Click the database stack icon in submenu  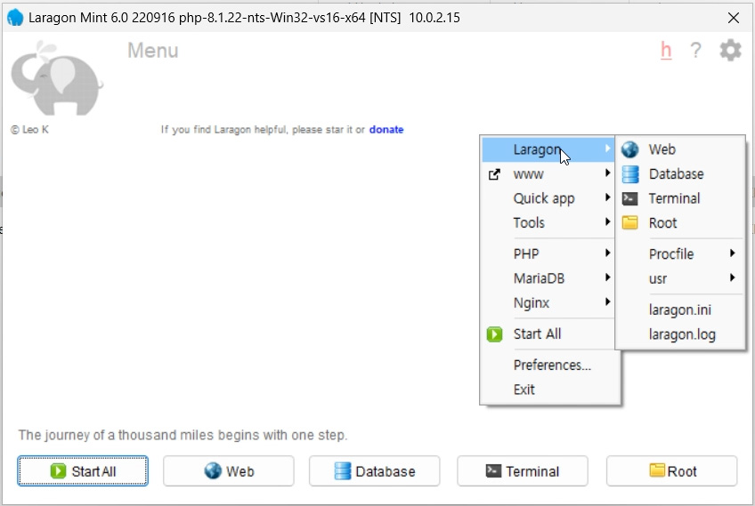[x=629, y=174]
